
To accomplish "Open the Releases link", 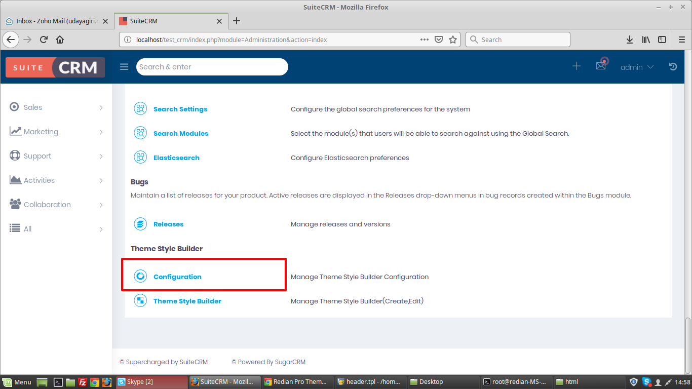I will coord(168,224).
